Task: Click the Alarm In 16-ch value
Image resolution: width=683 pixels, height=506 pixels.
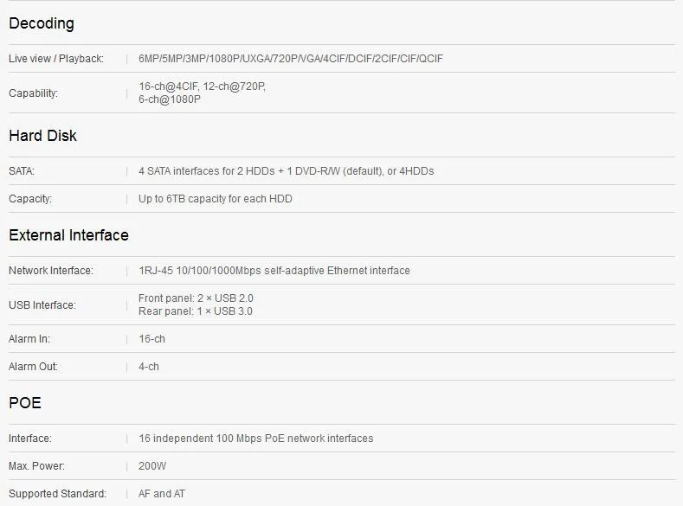Action: click(151, 339)
